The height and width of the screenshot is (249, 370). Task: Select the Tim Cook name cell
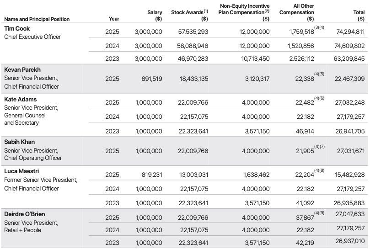(16, 29)
